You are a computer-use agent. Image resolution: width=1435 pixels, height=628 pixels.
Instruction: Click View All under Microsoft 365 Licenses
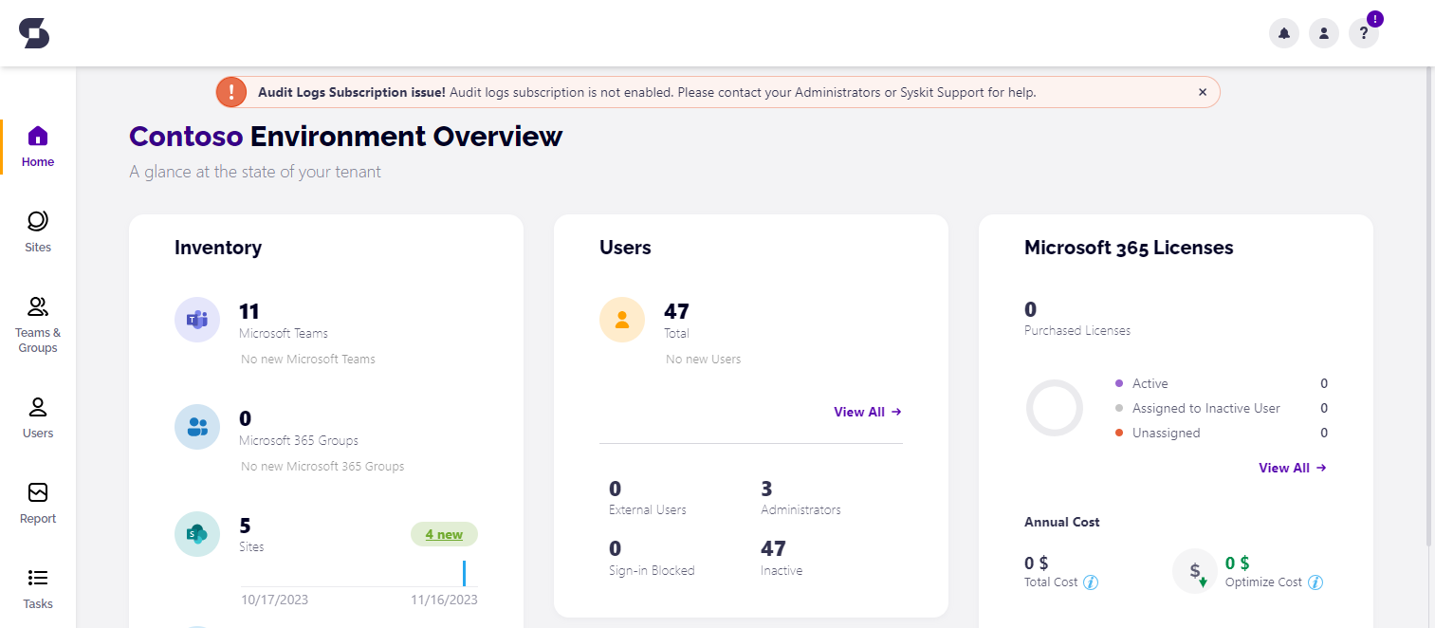click(1291, 467)
